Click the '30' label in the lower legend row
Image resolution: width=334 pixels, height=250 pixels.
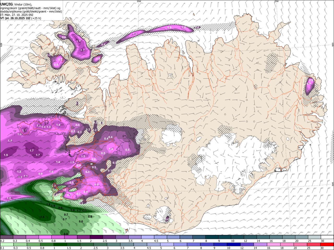[322, 248]
